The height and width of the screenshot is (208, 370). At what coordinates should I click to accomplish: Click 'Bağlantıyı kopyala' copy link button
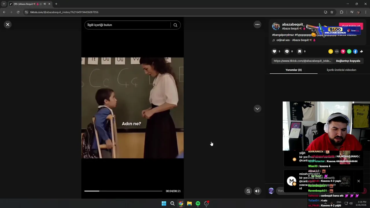[348, 61]
